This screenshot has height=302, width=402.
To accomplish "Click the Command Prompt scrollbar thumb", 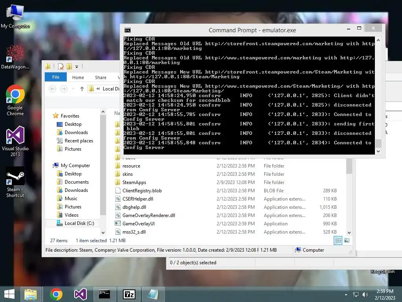I will pos(378,143).
